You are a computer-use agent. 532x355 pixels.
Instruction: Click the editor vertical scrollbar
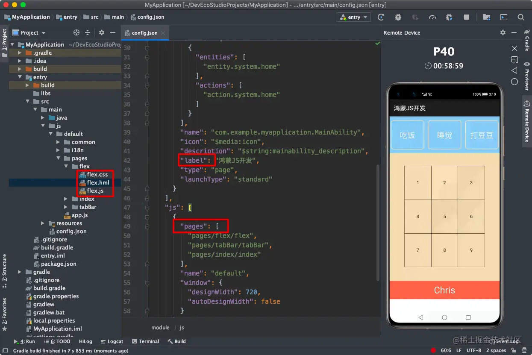pyautogui.click(x=377, y=222)
